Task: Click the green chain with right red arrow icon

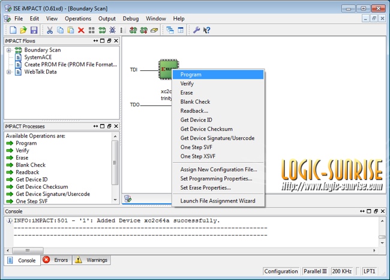Action: click(144, 30)
